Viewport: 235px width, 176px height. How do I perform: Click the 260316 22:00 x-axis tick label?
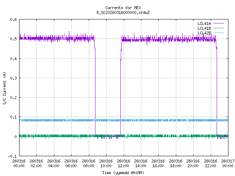tap(210, 163)
